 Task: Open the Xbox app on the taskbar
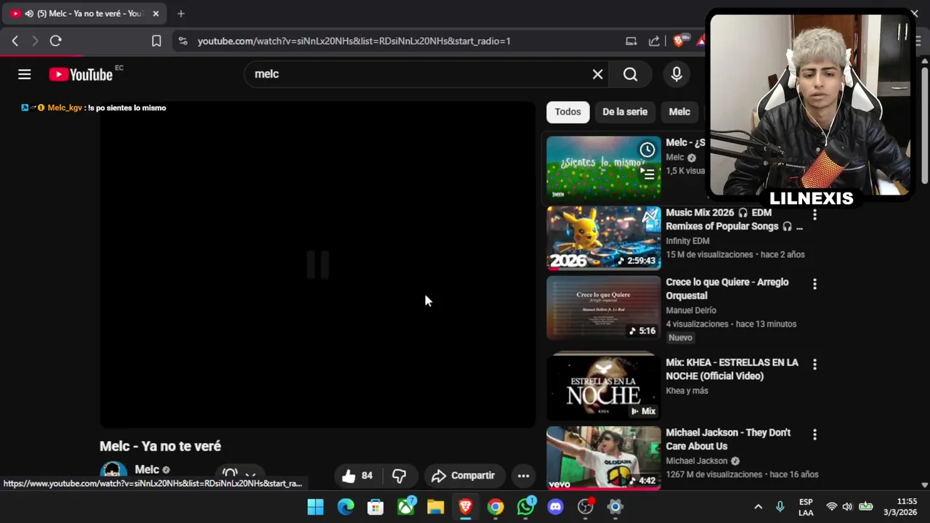pyautogui.click(x=406, y=506)
